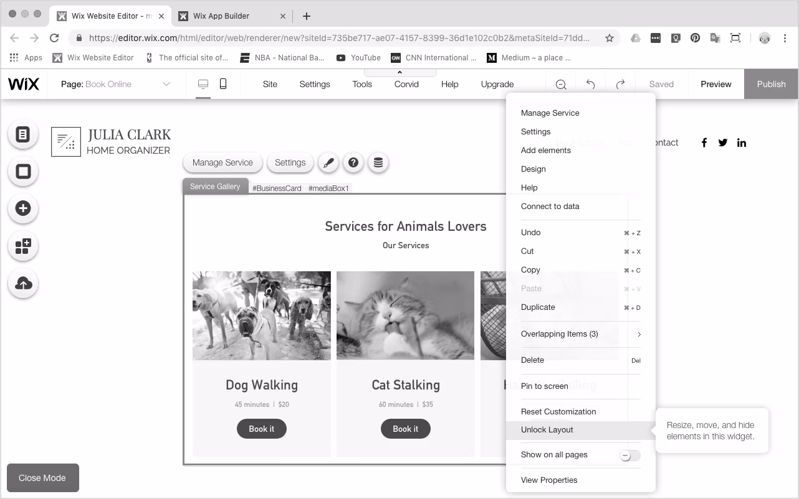
Task: Open the widget help question mark icon
Action: tap(353, 162)
